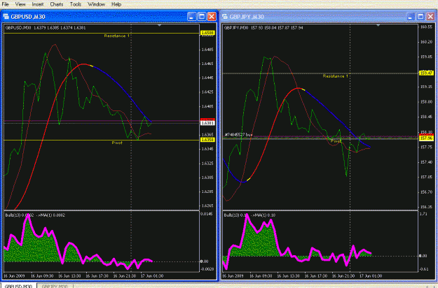Close the GBPUSD,M30 chart window
The width and height of the screenshot is (438, 288).
(212, 17)
